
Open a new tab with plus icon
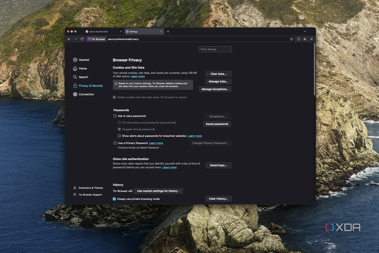(168, 31)
